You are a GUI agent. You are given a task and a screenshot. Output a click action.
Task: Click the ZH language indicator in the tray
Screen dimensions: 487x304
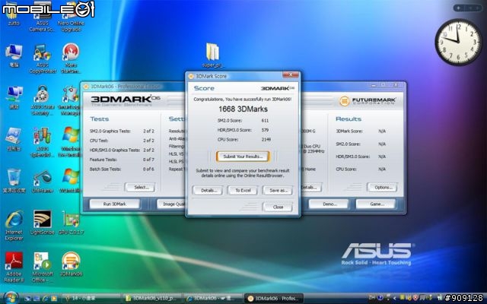coord(372,297)
